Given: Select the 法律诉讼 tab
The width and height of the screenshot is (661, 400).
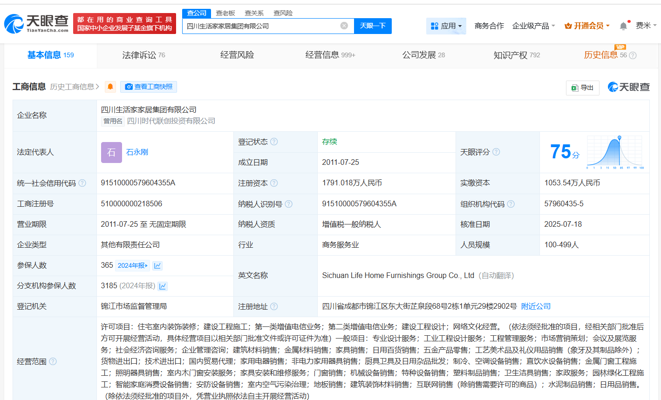Looking at the screenshot, I should (x=143, y=55).
